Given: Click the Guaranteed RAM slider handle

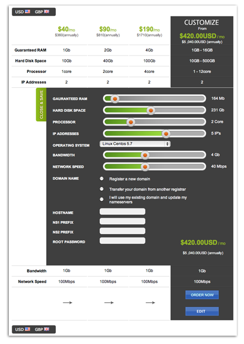Looking at the screenshot, I should coord(115,99).
